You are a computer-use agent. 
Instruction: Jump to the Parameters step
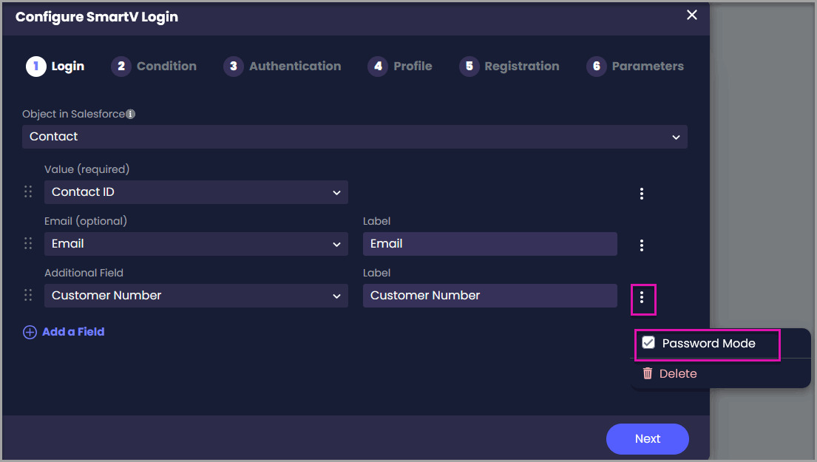pyautogui.click(x=635, y=66)
